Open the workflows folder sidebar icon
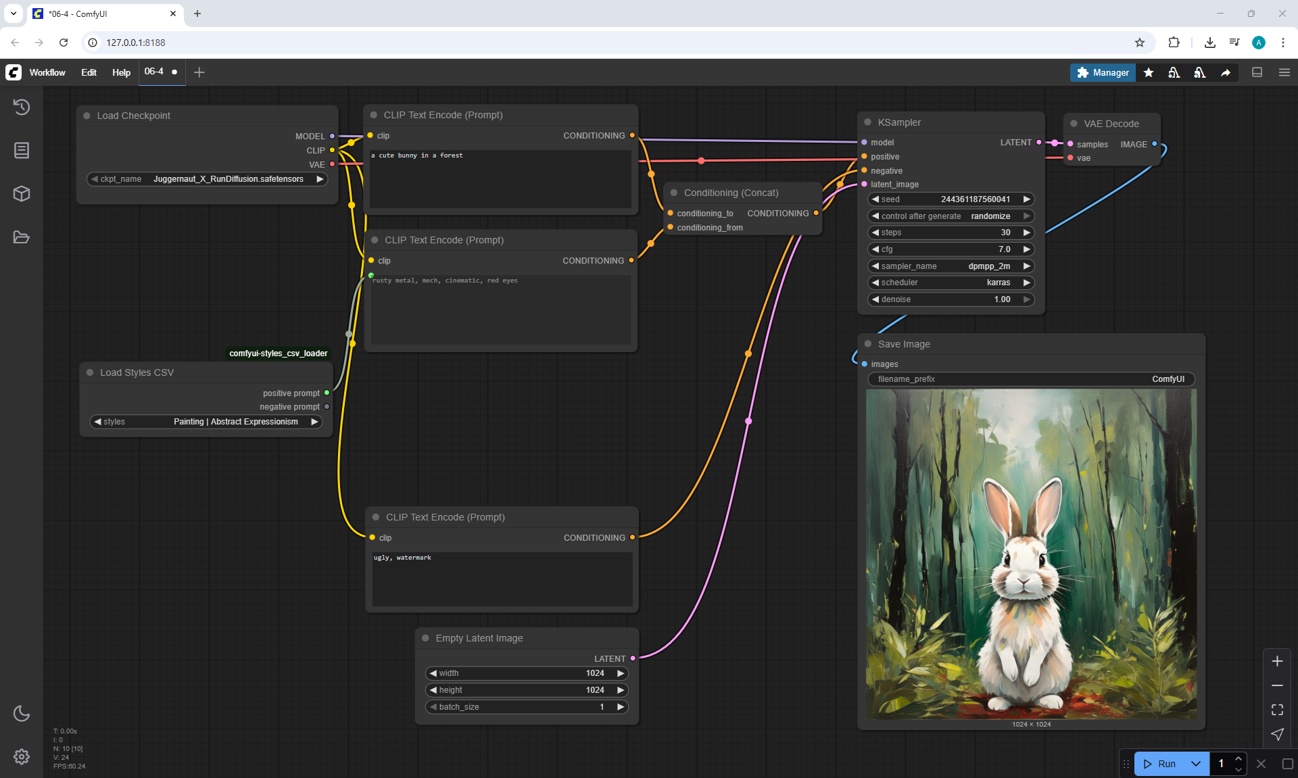 (22, 237)
